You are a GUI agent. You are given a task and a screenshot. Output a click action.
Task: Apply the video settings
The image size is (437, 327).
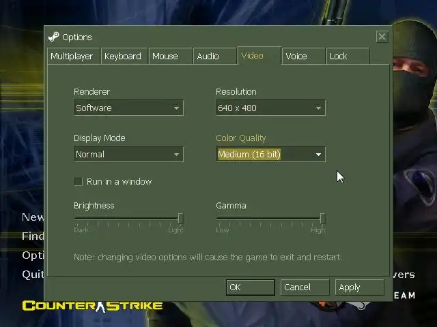(x=360, y=287)
